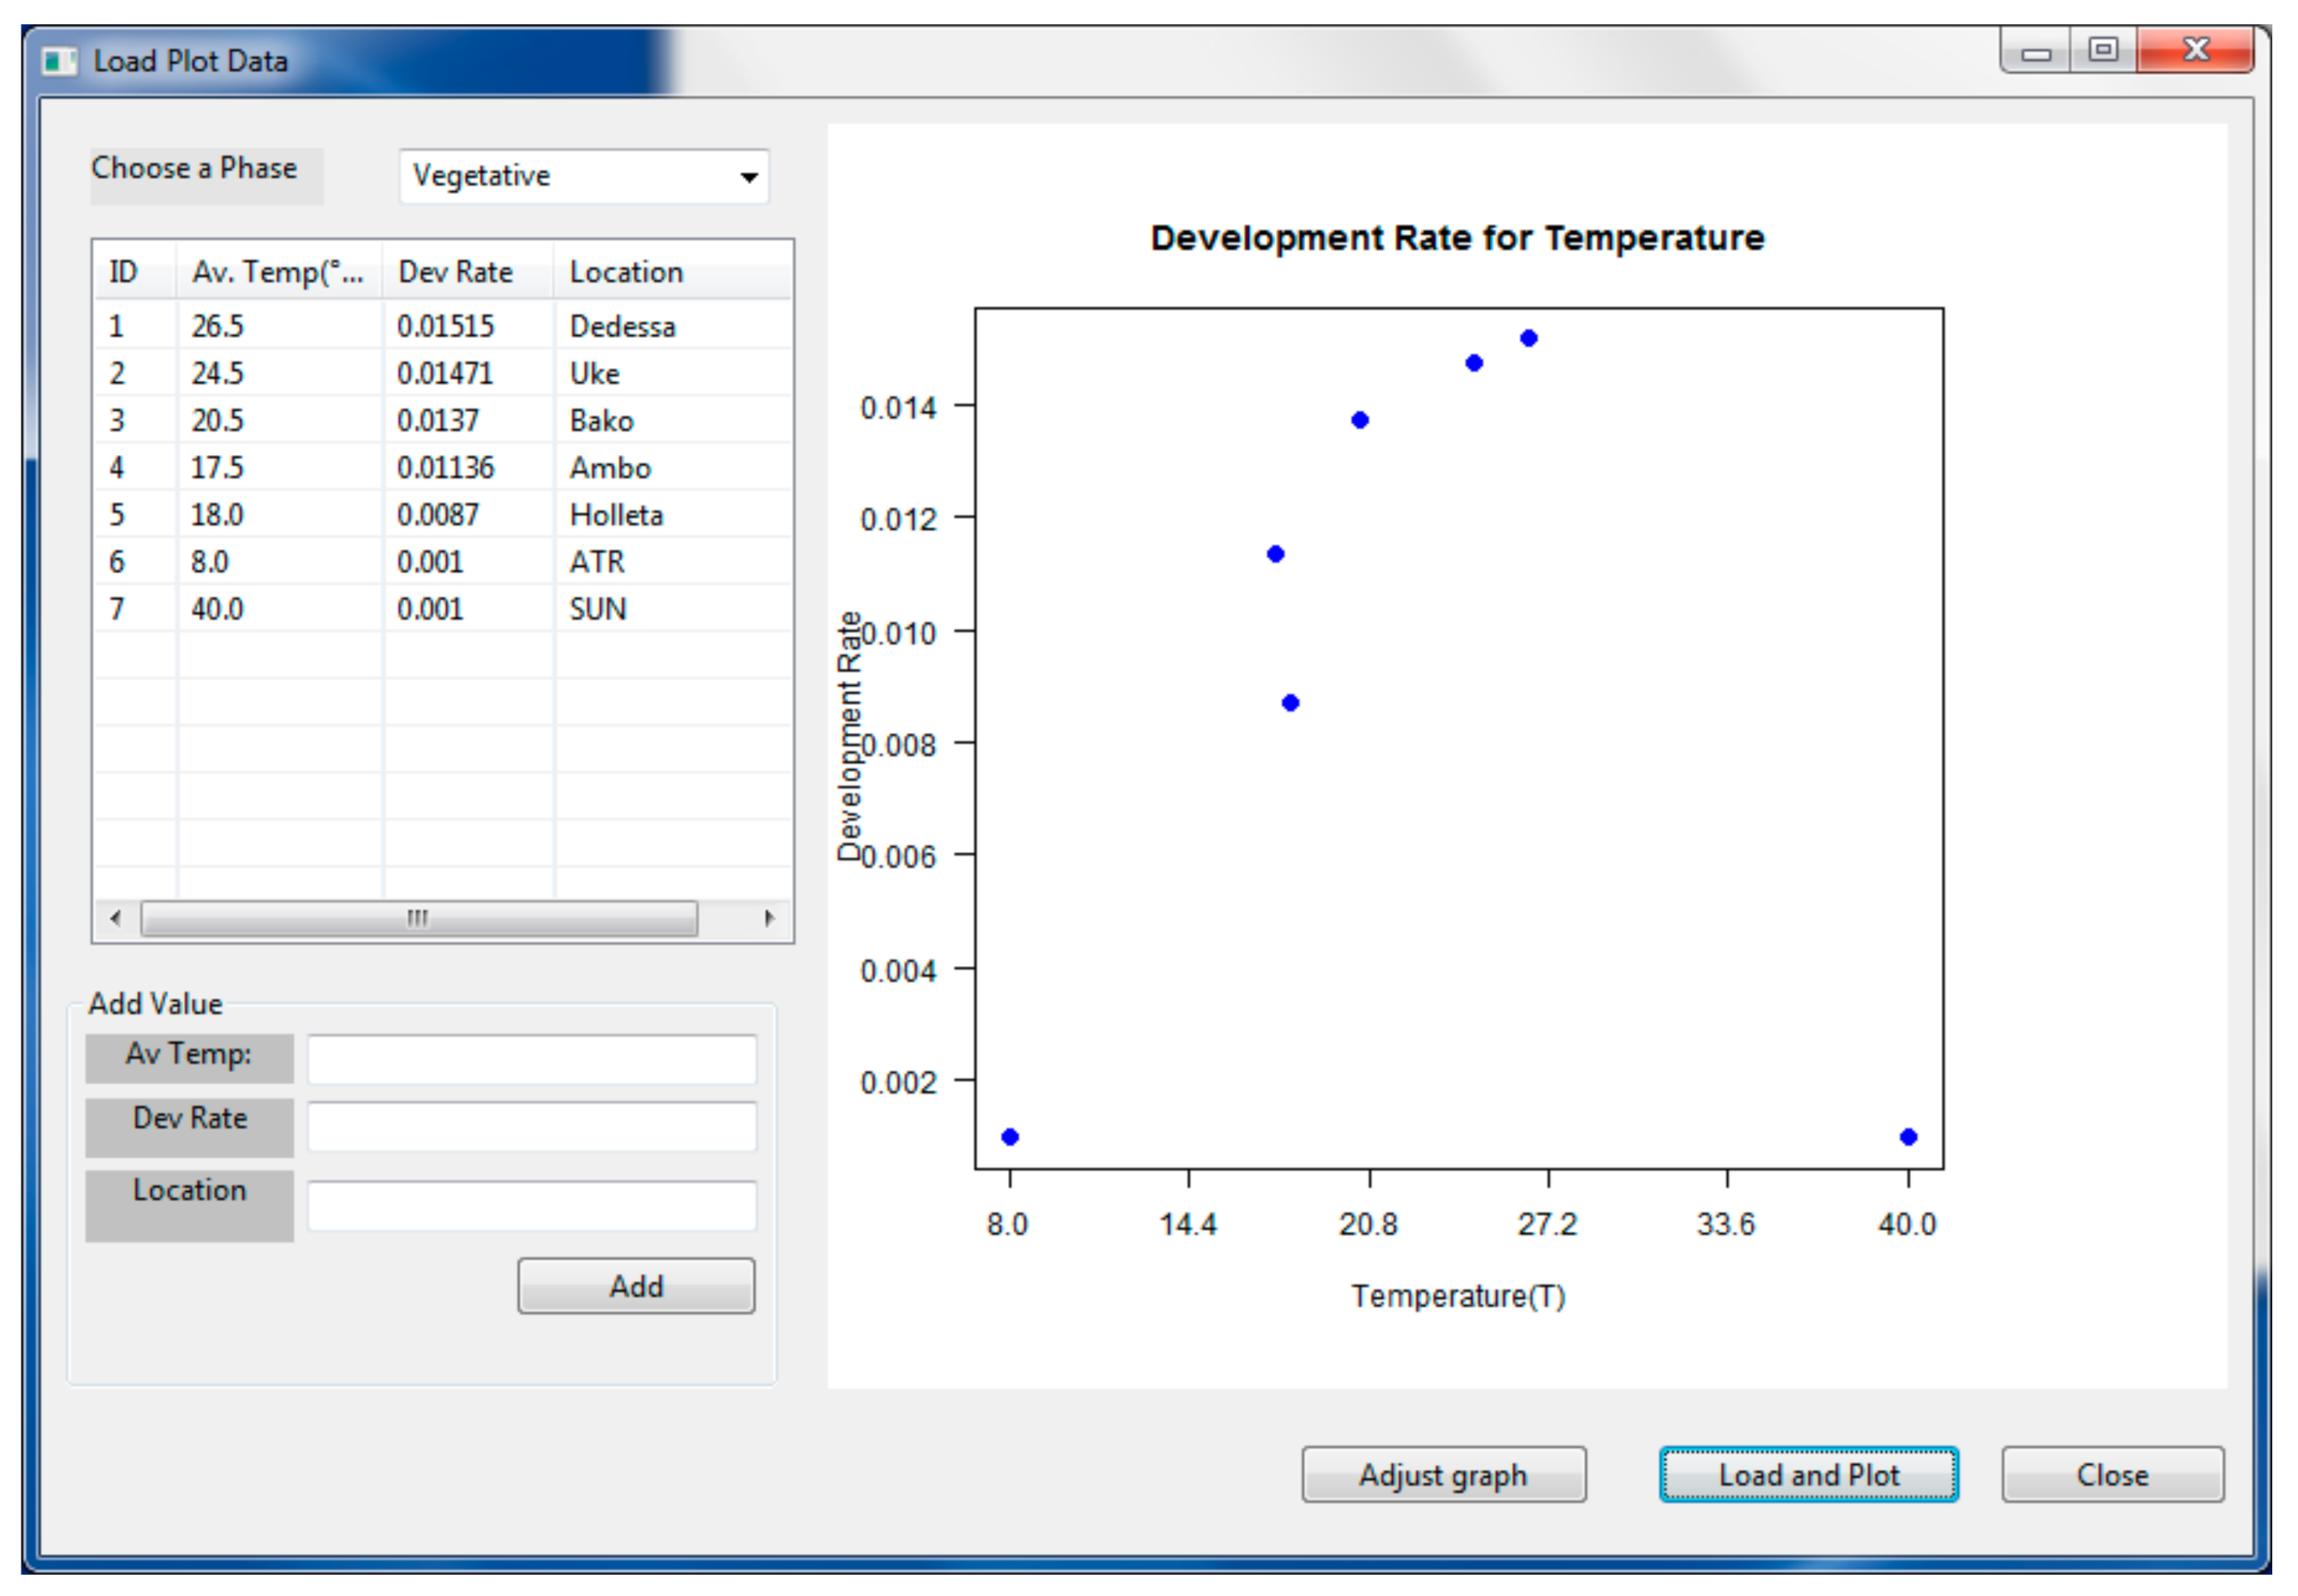
Task: Select the Holleta location cell
Action: click(616, 514)
